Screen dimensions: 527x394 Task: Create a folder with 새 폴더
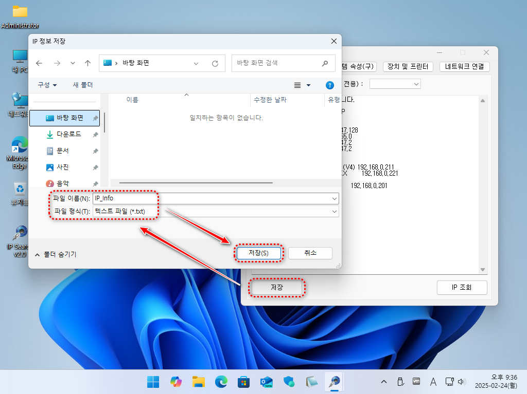[x=83, y=85]
